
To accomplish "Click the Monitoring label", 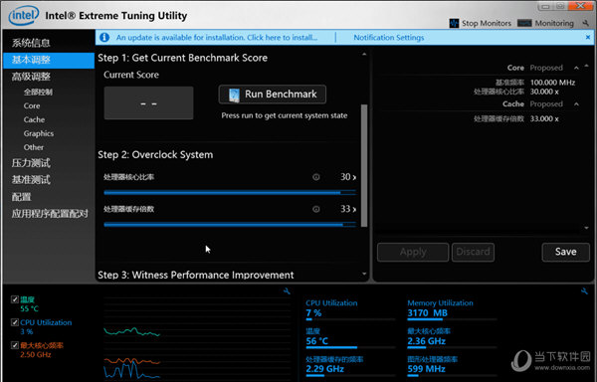I will pos(554,23).
